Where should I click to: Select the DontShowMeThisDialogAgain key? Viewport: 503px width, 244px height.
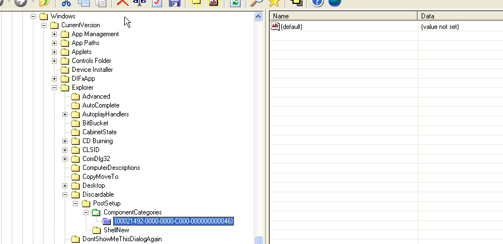[121, 239]
